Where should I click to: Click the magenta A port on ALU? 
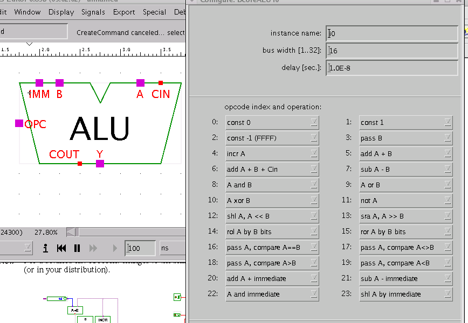(140, 82)
